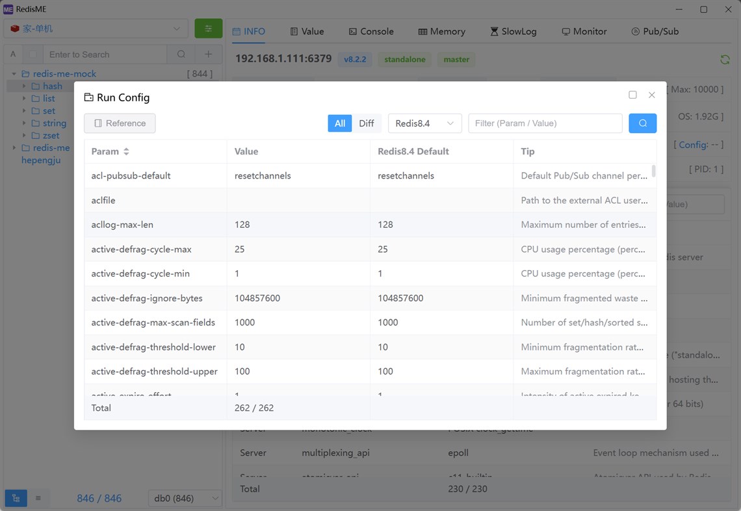This screenshot has width=741, height=511.
Task: Click the Enter to Search field
Action: coord(105,55)
